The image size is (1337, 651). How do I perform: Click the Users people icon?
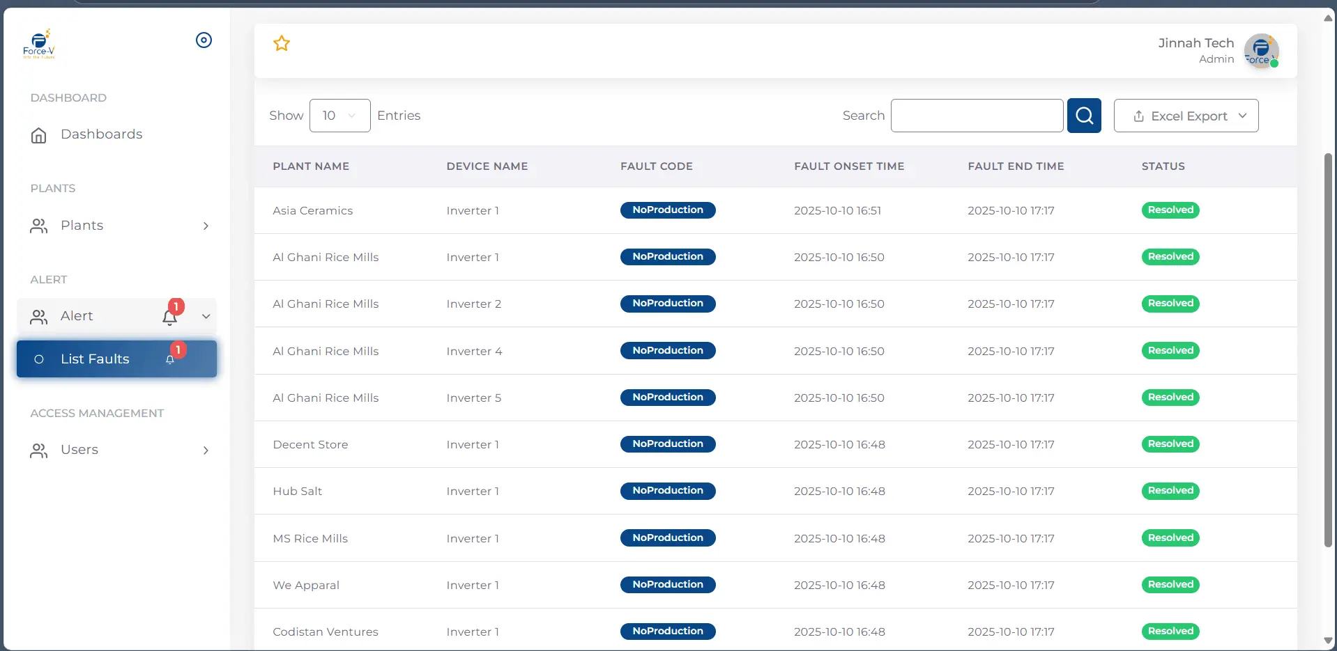(39, 450)
